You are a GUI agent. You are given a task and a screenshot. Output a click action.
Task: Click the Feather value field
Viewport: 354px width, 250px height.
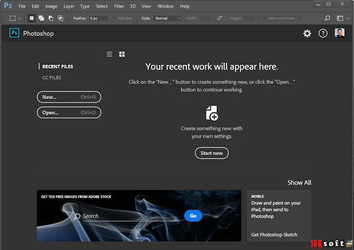click(98, 18)
